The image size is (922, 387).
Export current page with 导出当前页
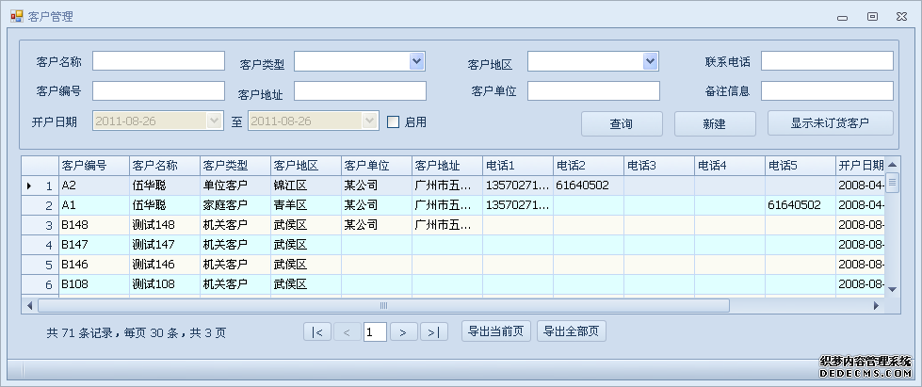click(496, 331)
